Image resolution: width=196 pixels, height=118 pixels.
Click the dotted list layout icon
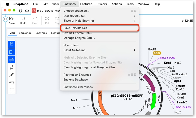(x=11, y=90)
